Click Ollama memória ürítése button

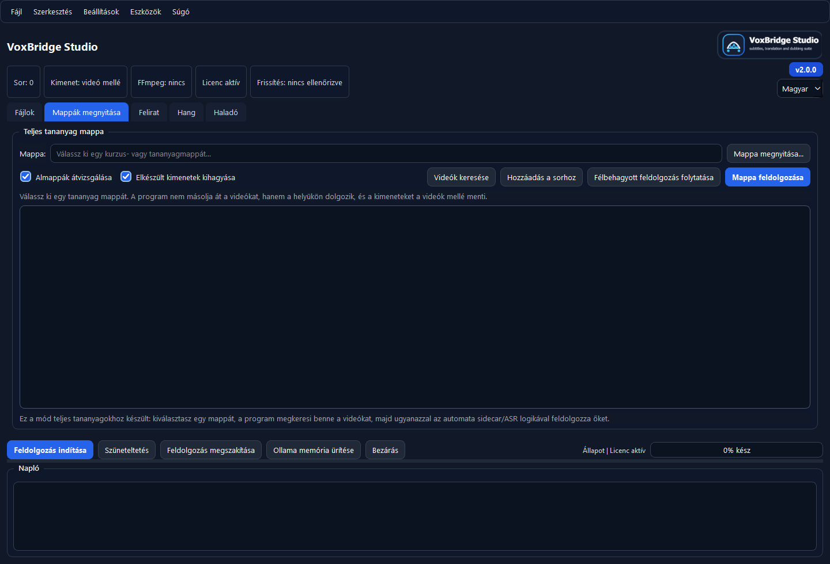click(x=314, y=450)
